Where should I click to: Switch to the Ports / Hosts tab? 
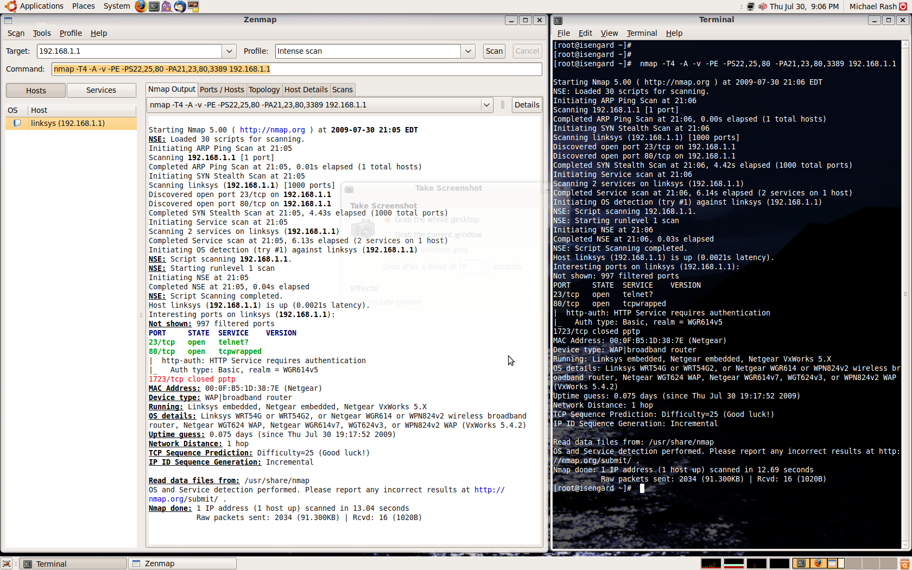point(221,90)
